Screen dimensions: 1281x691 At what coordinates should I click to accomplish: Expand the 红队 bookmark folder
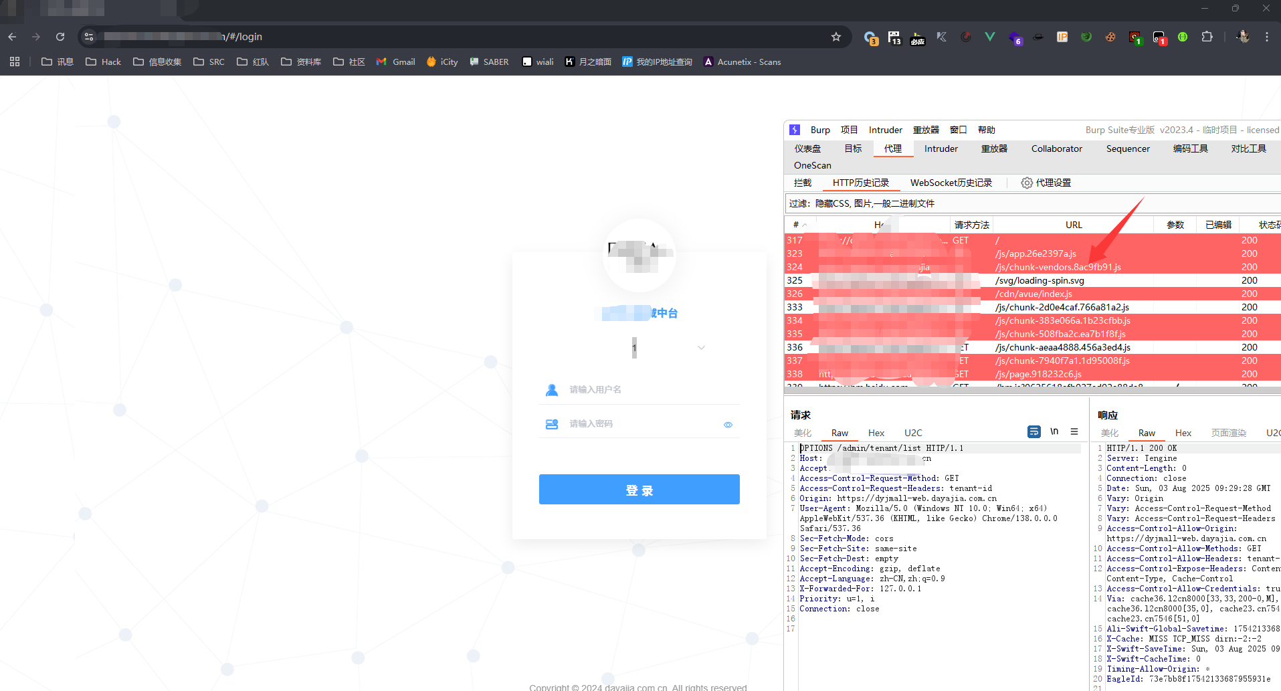click(x=253, y=62)
